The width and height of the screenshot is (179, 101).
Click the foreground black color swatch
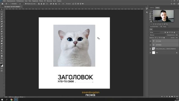click(1, 65)
